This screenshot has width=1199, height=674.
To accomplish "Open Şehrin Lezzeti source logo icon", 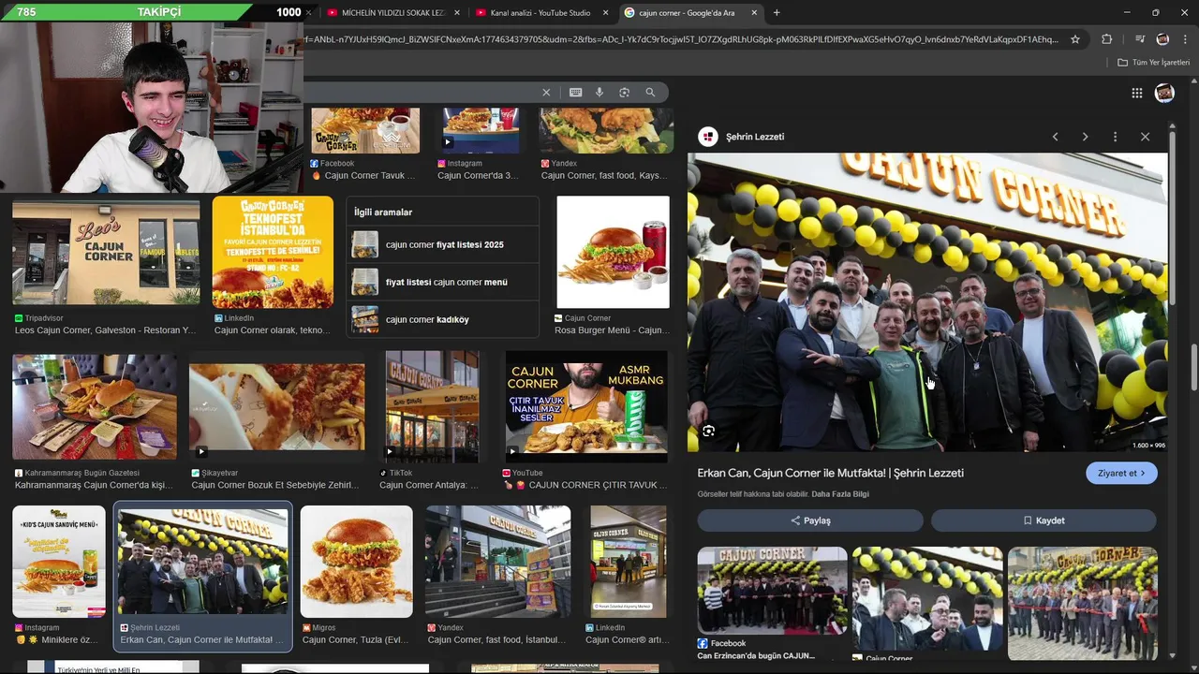I will tap(708, 137).
